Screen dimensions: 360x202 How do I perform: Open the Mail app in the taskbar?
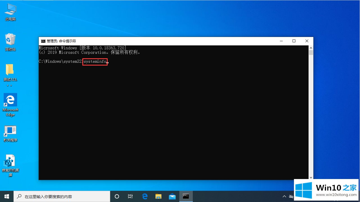(x=172, y=196)
